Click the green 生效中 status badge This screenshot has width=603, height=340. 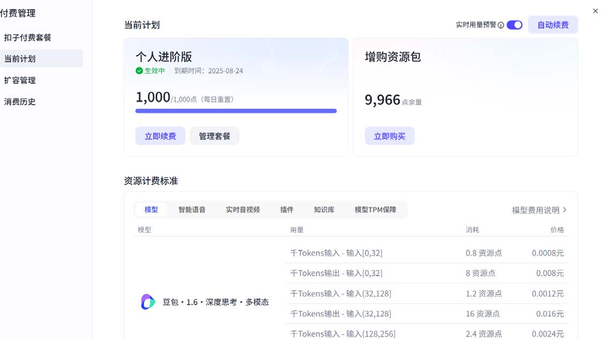click(150, 70)
